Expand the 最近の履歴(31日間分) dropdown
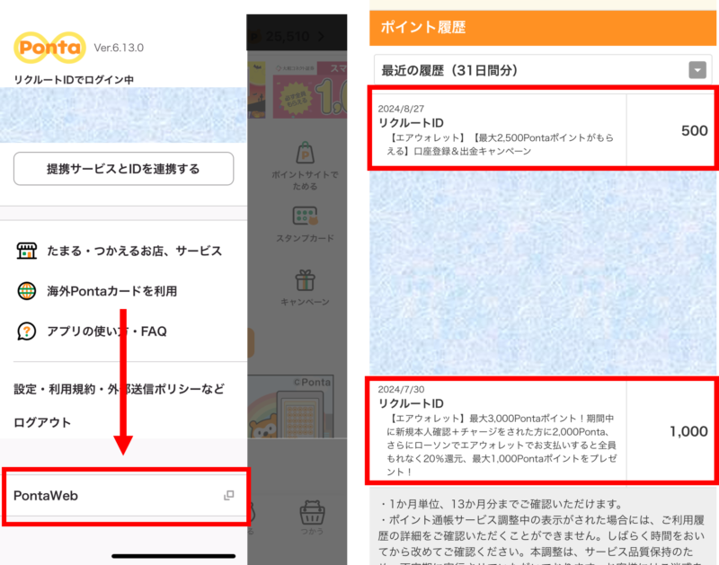 click(543, 70)
